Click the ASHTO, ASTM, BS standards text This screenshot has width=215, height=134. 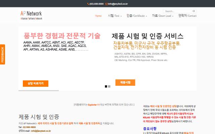click(x=141, y=57)
